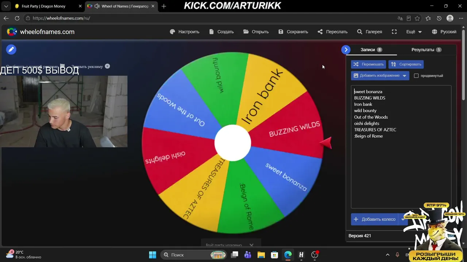Click the 'Версия 421' version label
This screenshot has width=467, height=262.
coord(360,236)
